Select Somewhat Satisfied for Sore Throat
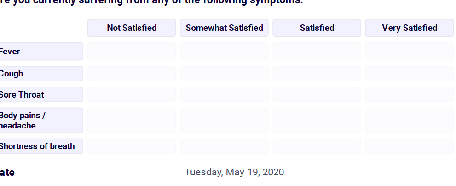Image resolution: width=456 pixels, height=186 pixels. point(224,94)
